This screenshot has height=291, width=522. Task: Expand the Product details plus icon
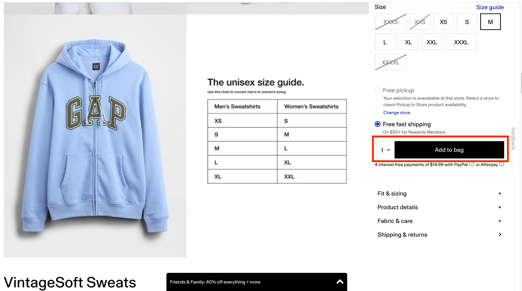[500, 207]
